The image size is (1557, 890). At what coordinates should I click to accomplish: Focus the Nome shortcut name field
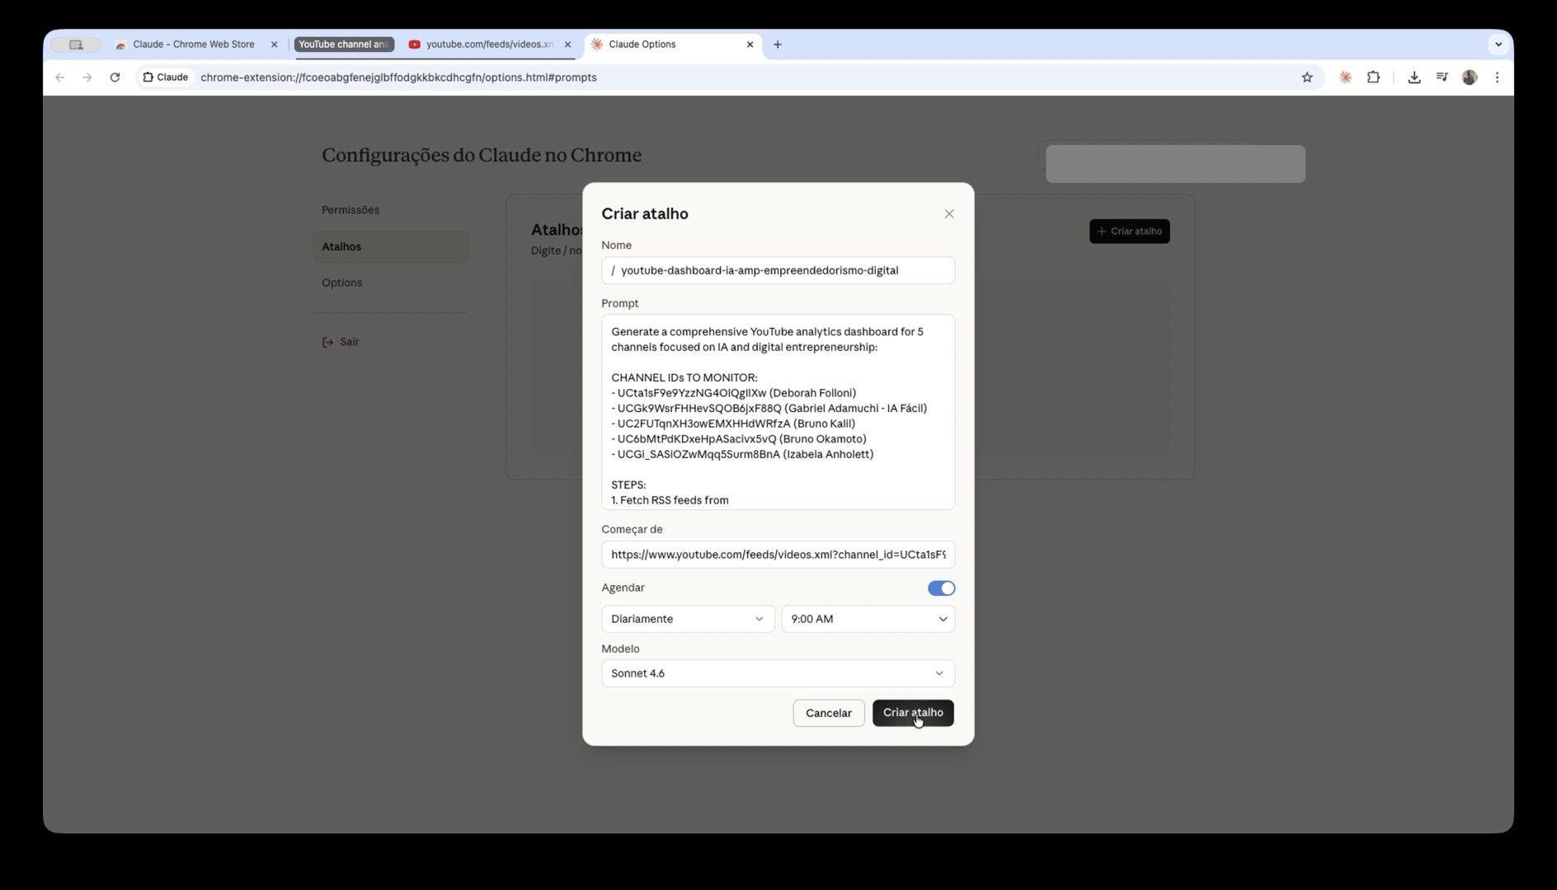[778, 270]
